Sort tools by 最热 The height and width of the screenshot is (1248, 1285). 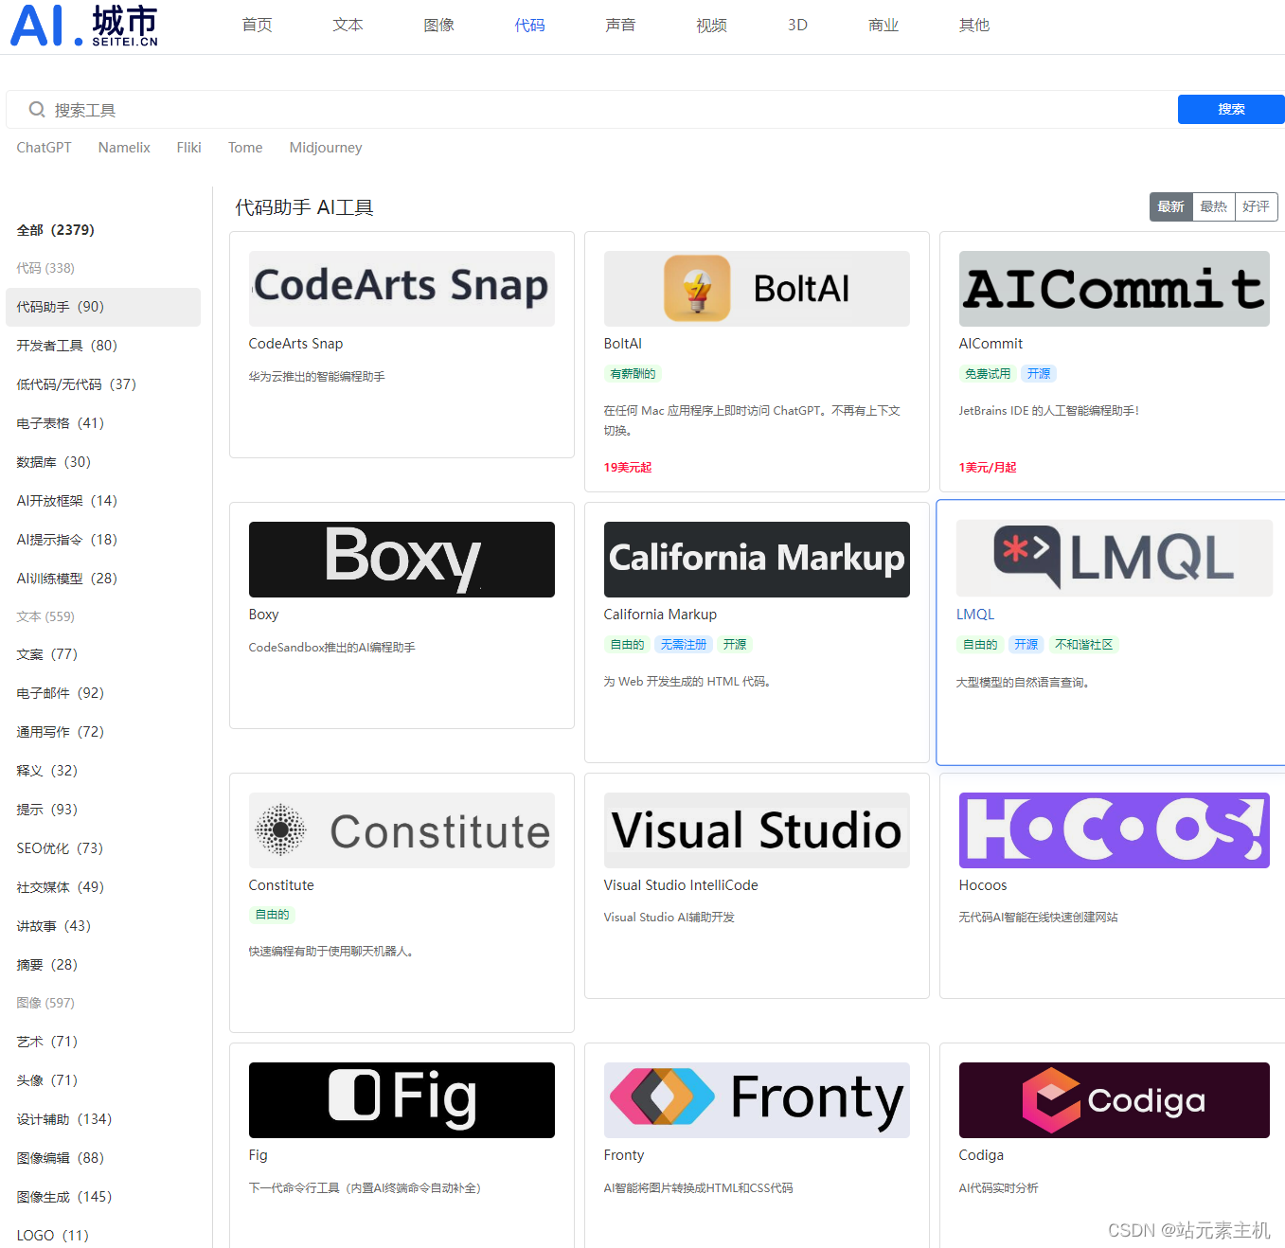tap(1213, 206)
